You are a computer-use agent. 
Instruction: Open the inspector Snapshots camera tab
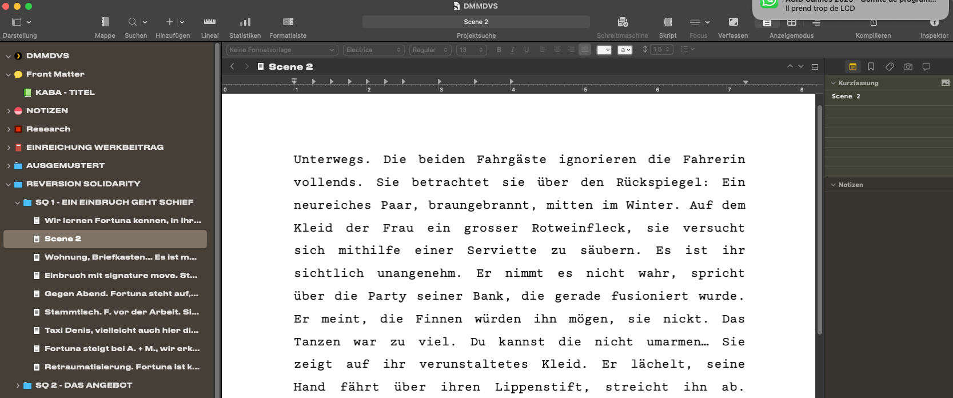coord(908,67)
